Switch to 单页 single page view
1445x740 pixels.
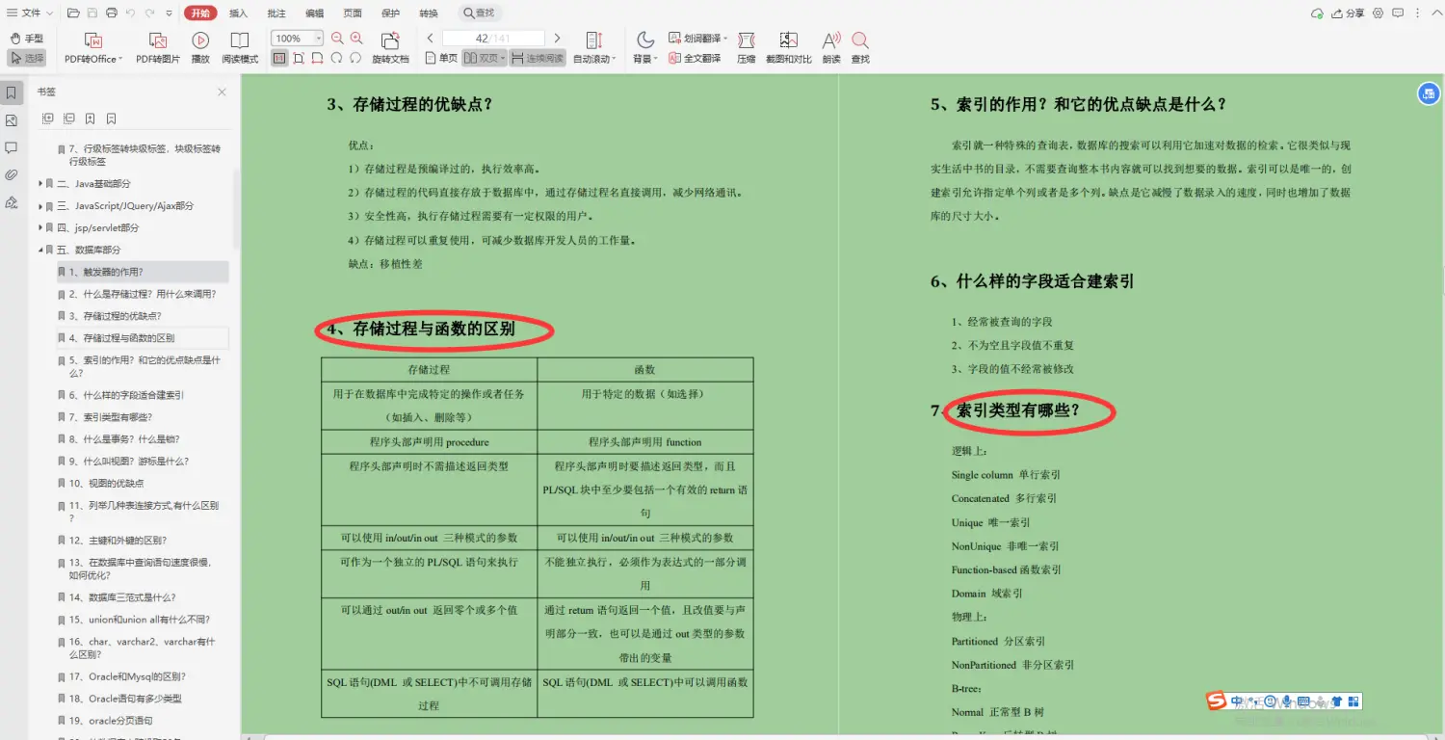pyautogui.click(x=442, y=58)
